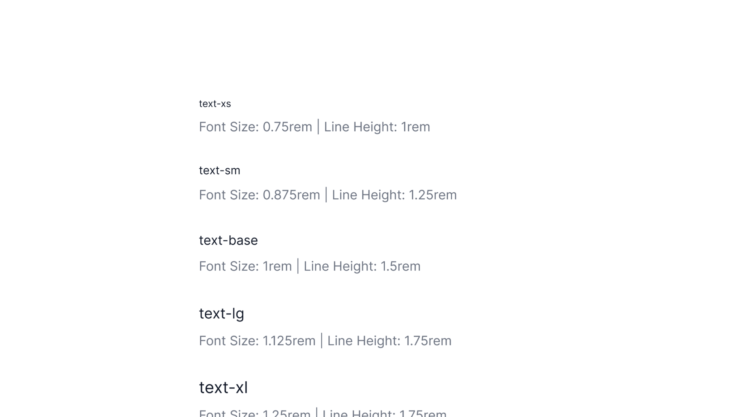Select the 'Line Height: 1.5rem' text
742x417 pixels.
[362, 266]
